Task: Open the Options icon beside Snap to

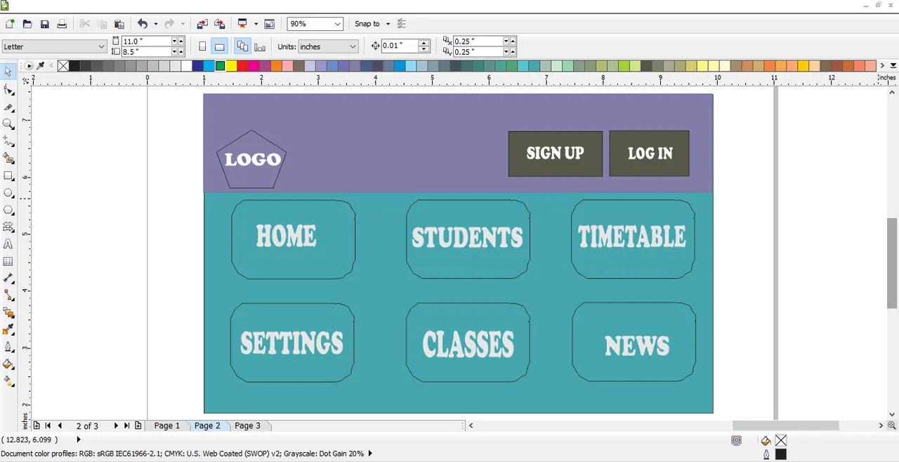Action: pos(402,24)
